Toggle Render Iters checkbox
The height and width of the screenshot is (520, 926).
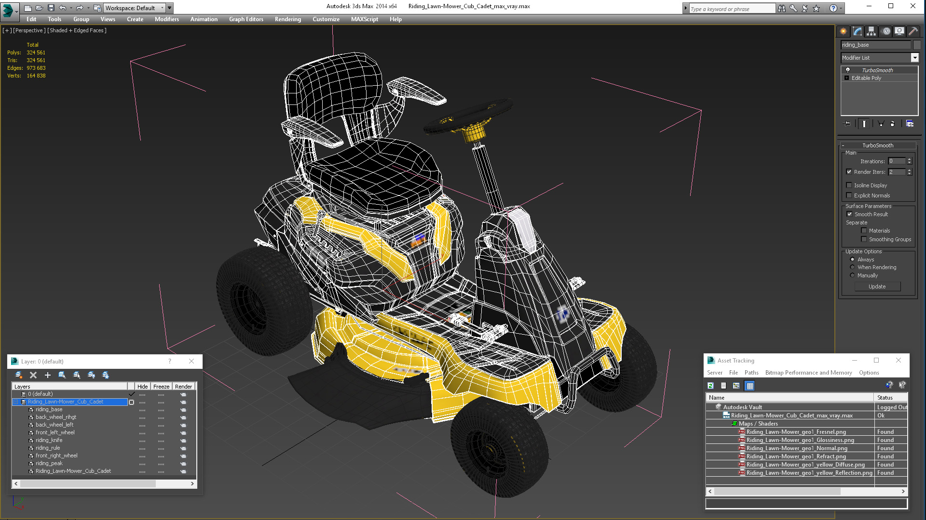click(x=849, y=172)
